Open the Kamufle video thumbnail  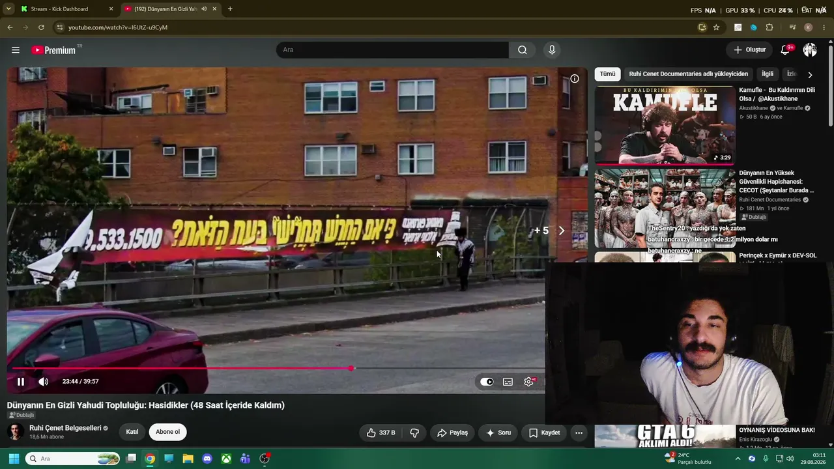664,125
